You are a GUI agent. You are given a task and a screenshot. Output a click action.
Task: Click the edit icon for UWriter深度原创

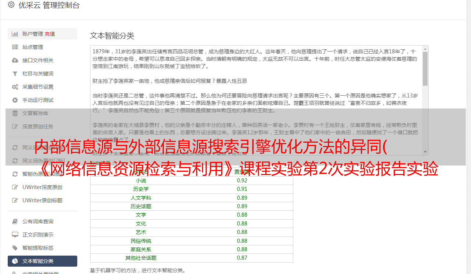tap(15, 187)
